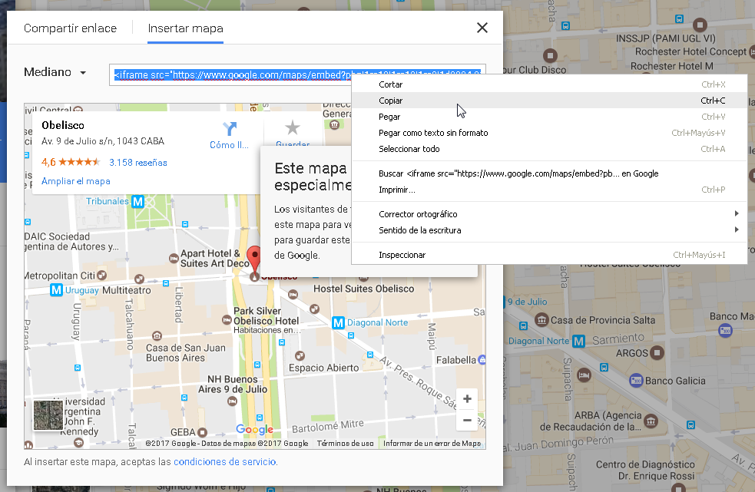The width and height of the screenshot is (755, 492).
Task: Close the embed map dialog
Action: click(x=482, y=28)
